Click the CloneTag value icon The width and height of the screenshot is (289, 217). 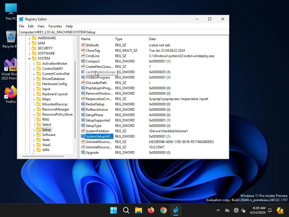point(83,50)
